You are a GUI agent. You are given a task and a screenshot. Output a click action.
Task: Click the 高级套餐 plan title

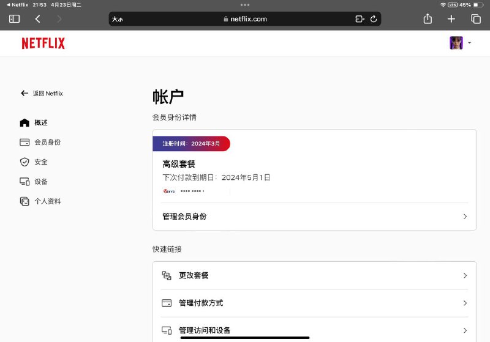(179, 164)
